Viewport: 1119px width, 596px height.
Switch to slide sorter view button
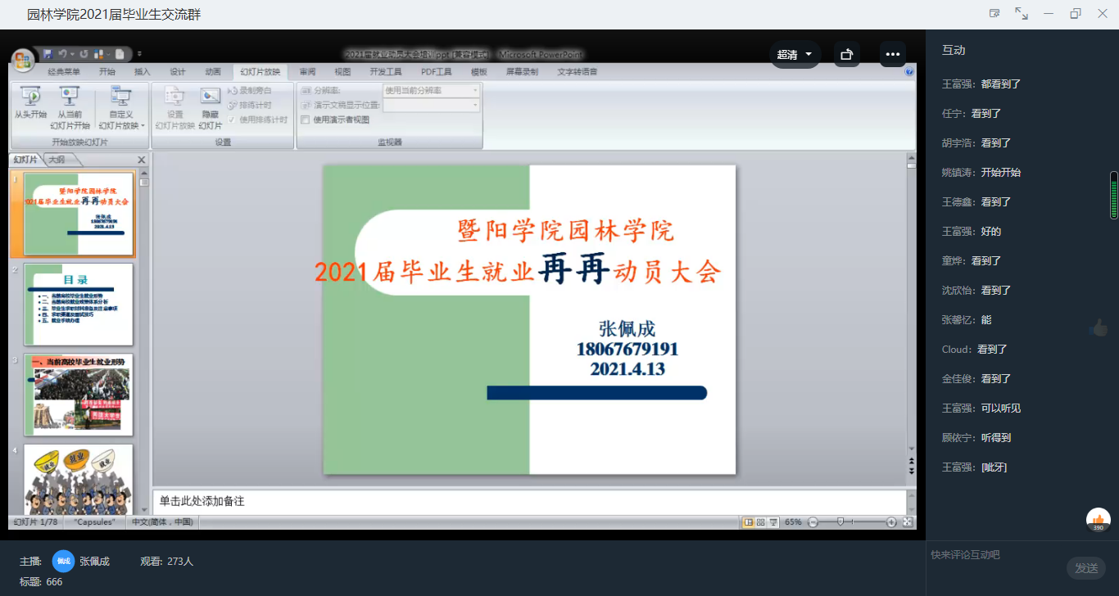[761, 522]
